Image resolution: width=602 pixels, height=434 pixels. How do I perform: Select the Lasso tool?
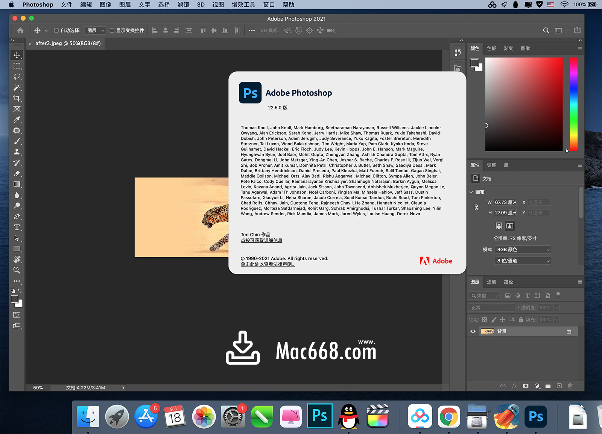pyautogui.click(x=17, y=77)
